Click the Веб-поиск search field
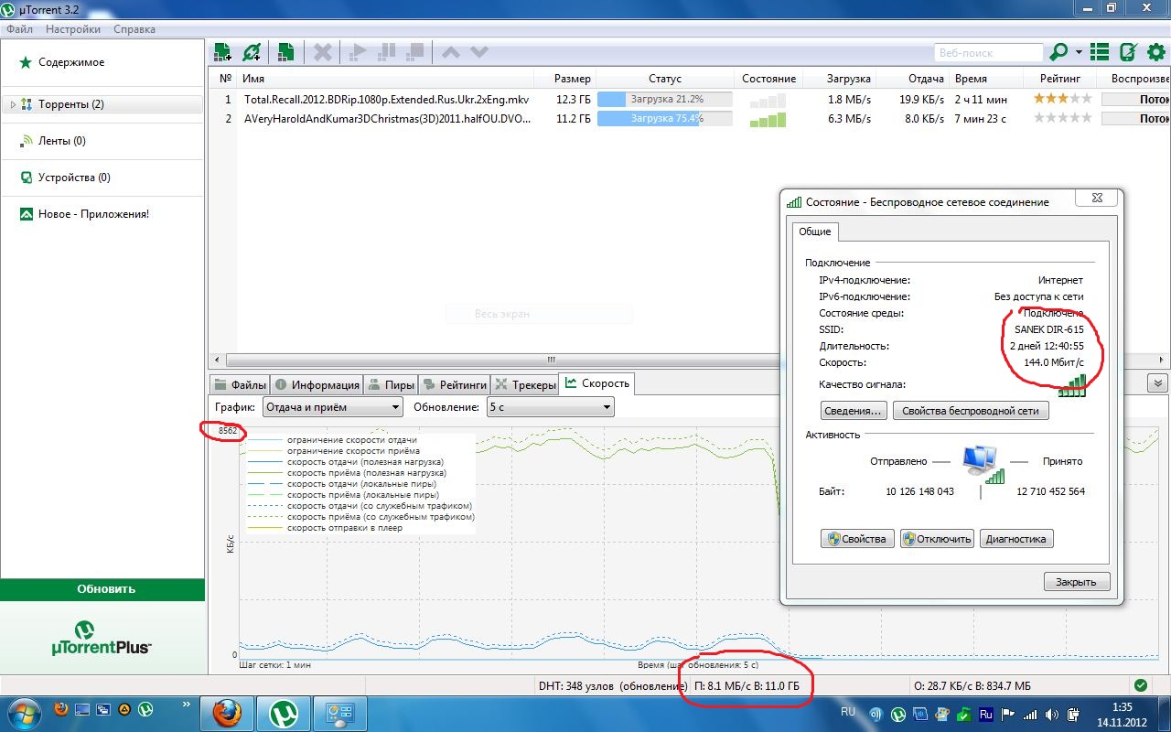 [x=988, y=53]
